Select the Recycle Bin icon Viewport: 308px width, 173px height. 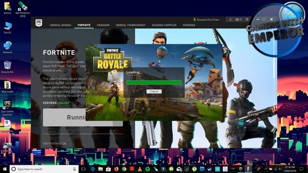[7, 67]
